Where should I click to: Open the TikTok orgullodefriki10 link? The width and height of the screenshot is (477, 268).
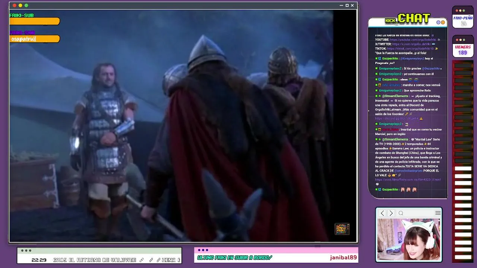pos(410,49)
